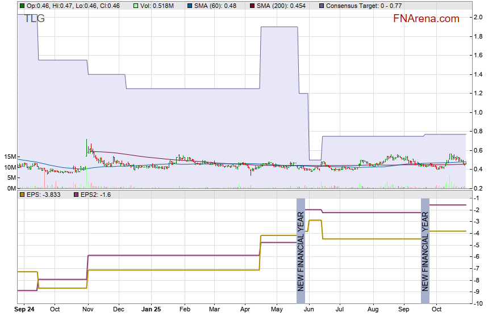Viewport: 488px width, 321px height.
Task: Click the Consensus Target legend swatch
Action: pyautogui.click(x=322, y=6)
